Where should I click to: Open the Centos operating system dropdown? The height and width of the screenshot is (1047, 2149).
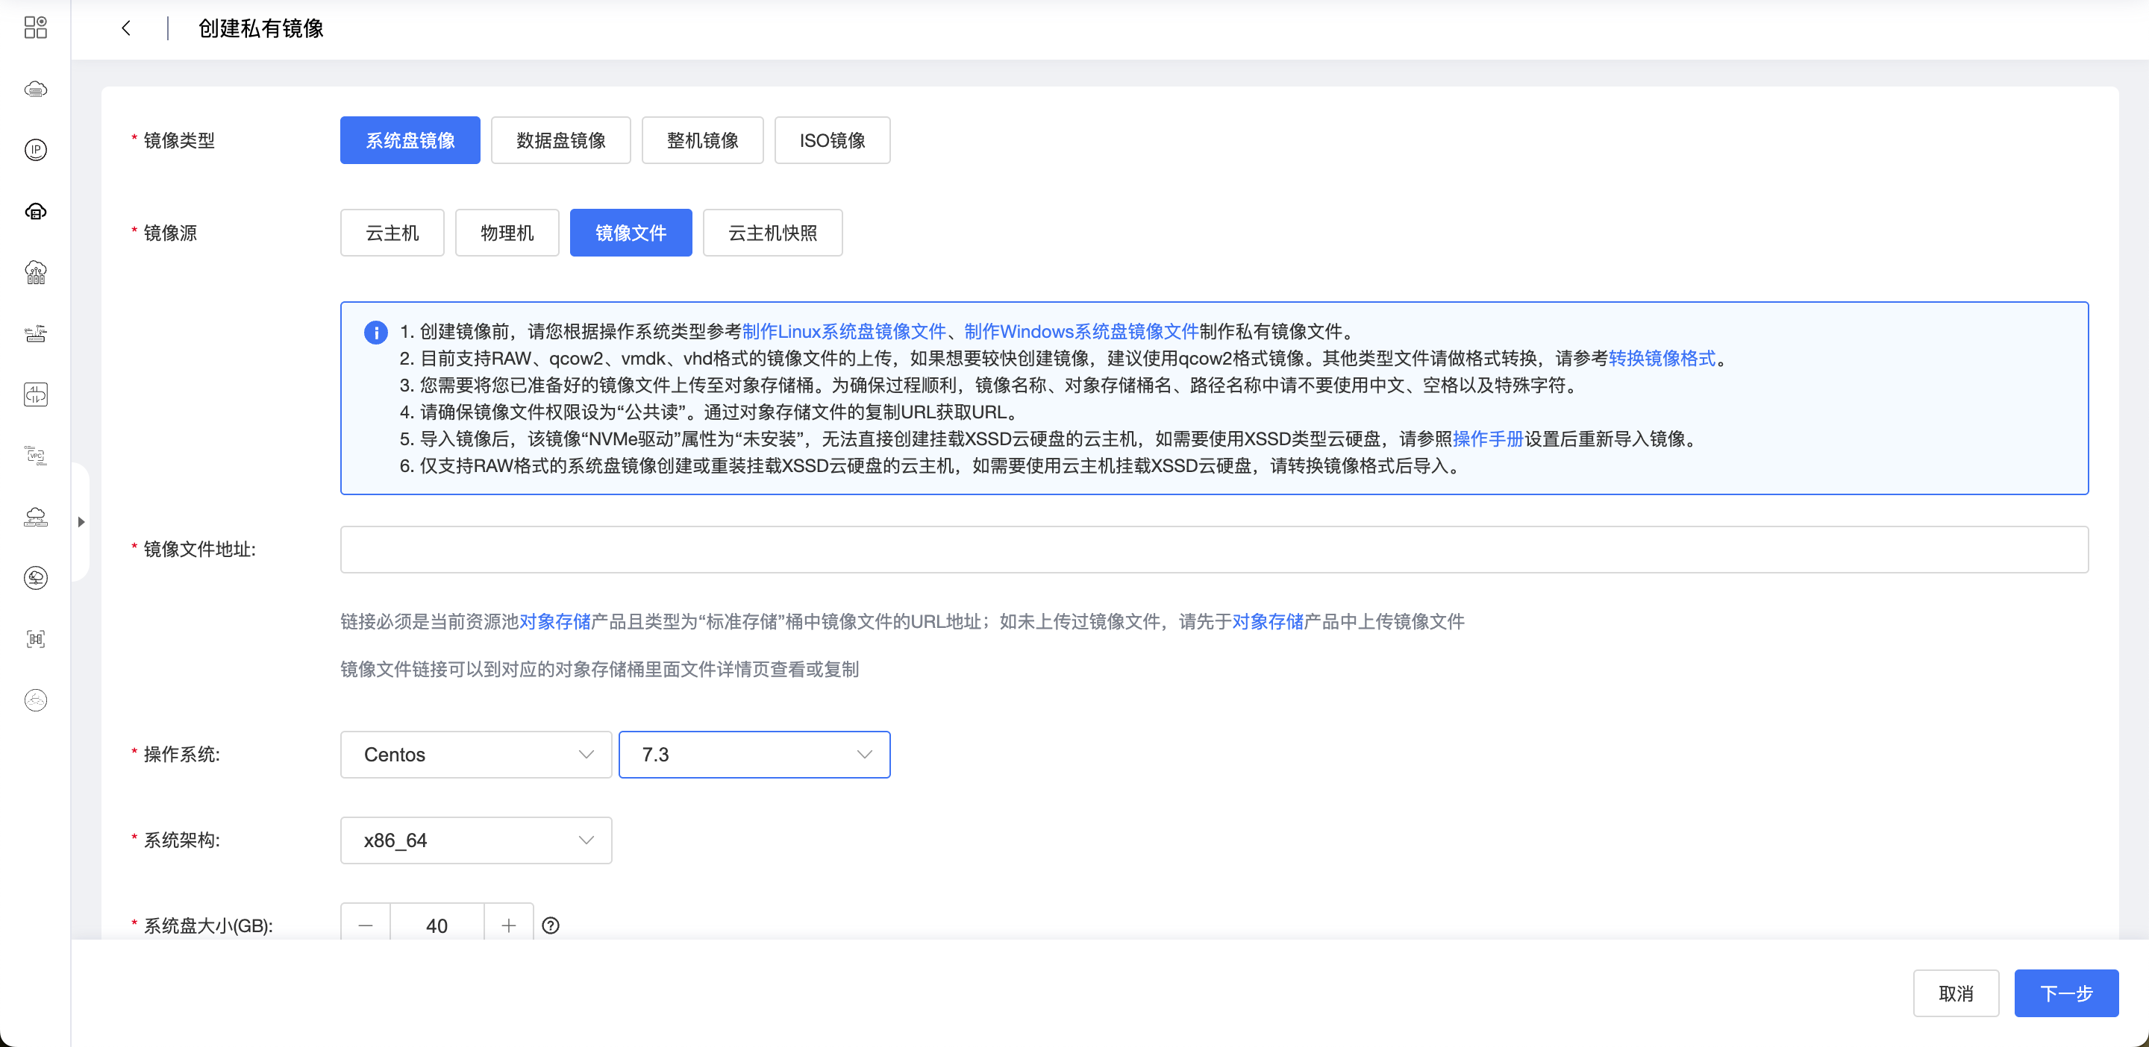(x=475, y=755)
